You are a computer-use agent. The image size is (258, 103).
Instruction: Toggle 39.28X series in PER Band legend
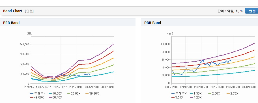pos(92,93)
